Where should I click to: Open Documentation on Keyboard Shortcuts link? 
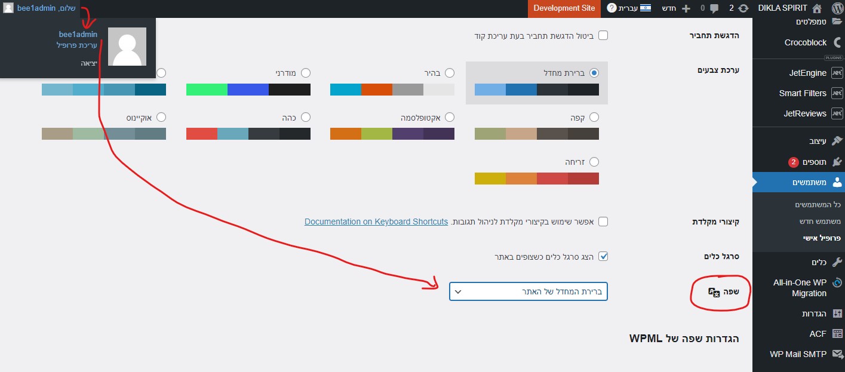click(376, 222)
